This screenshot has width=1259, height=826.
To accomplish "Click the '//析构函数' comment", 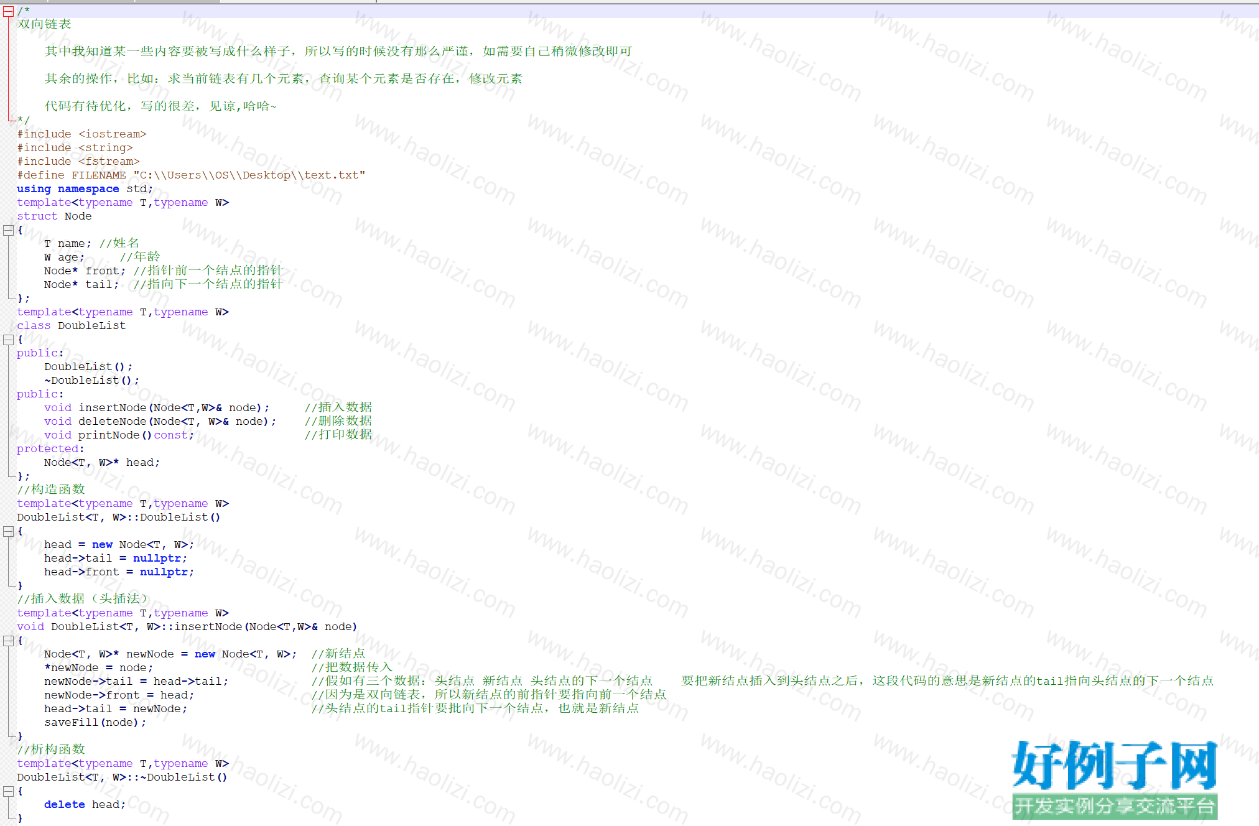I will (51, 749).
